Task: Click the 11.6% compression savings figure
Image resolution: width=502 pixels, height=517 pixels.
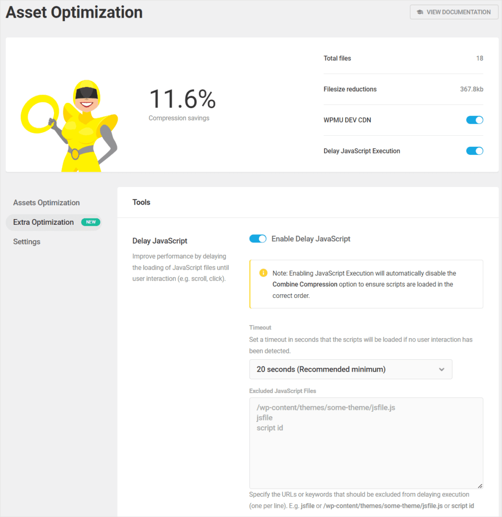Action: pos(182,99)
